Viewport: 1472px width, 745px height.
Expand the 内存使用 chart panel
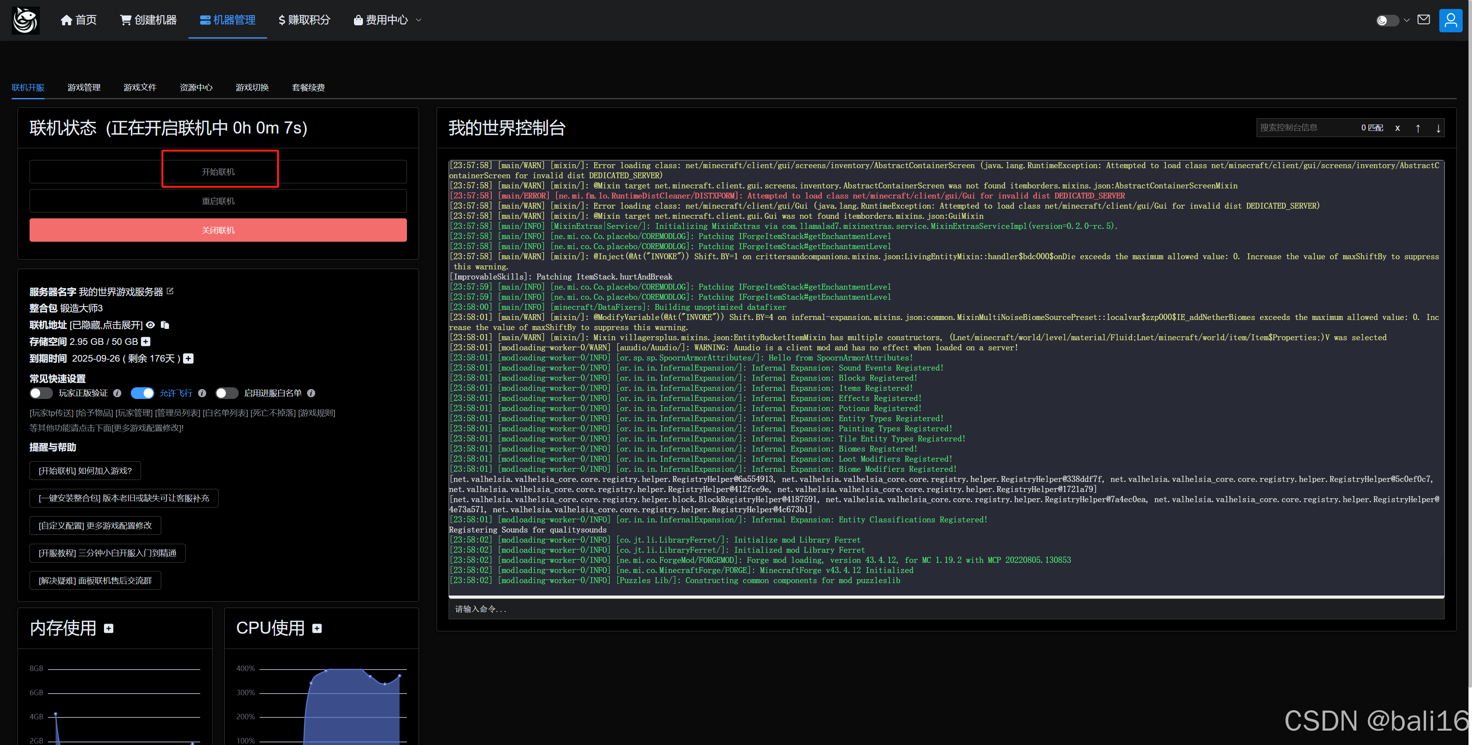109,629
